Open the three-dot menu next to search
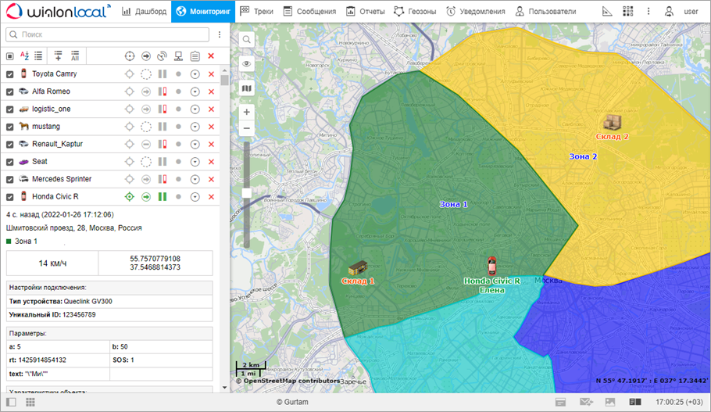The height and width of the screenshot is (412, 711). (220, 35)
